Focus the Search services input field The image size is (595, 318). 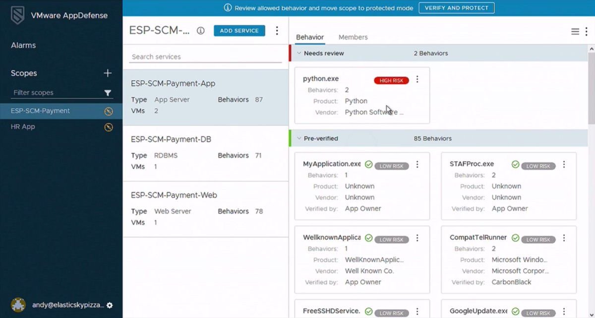(205, 57)
